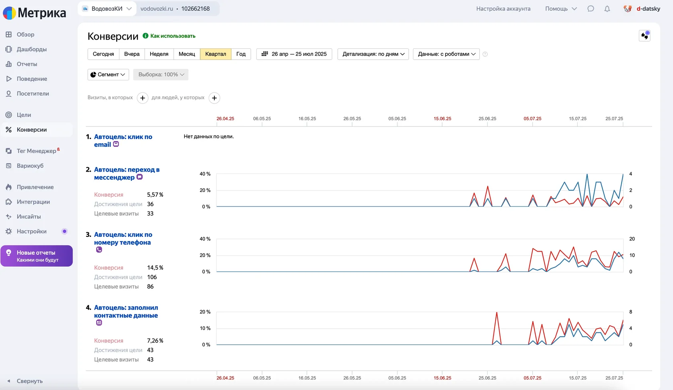Open the notifications bell

[x=607, y=9]
